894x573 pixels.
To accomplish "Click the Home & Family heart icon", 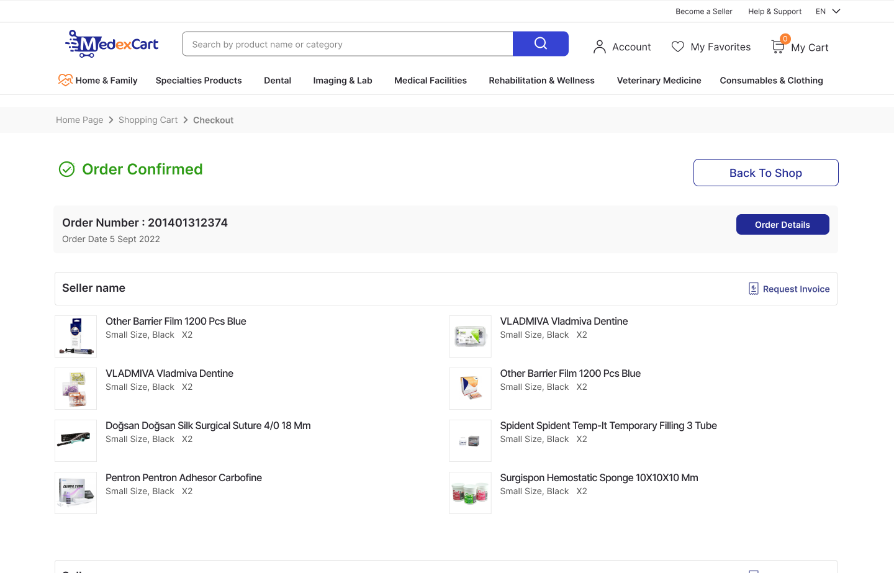I will [x=65, y=80].
